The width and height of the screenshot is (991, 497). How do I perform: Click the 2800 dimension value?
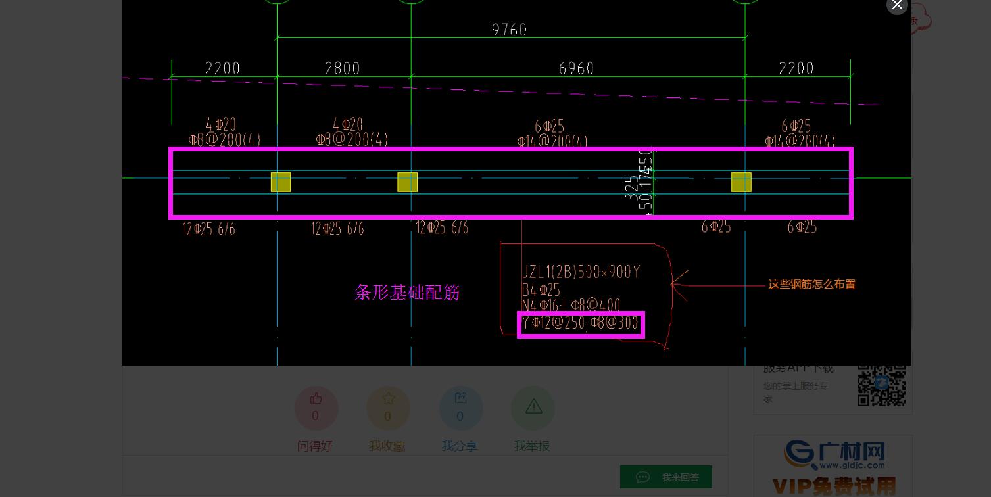tap(343, 68)
